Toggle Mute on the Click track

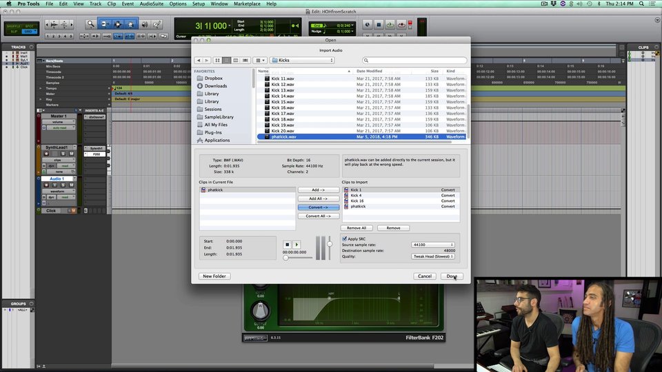point(74,211)
